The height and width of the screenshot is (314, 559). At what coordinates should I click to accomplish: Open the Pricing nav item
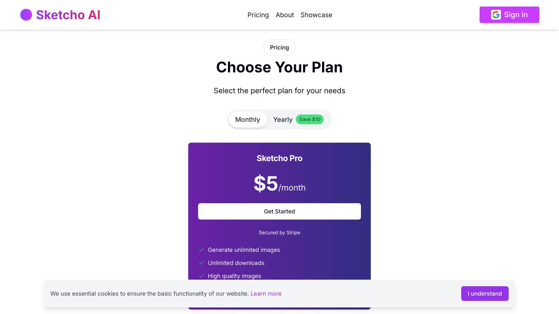pyautogui.click(x=258, y=15)
